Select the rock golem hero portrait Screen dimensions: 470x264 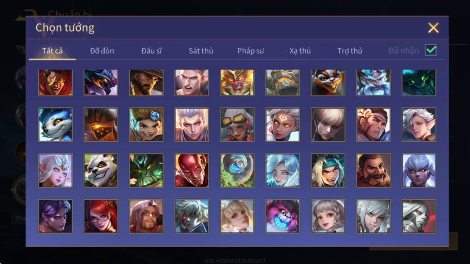(282, 82)
